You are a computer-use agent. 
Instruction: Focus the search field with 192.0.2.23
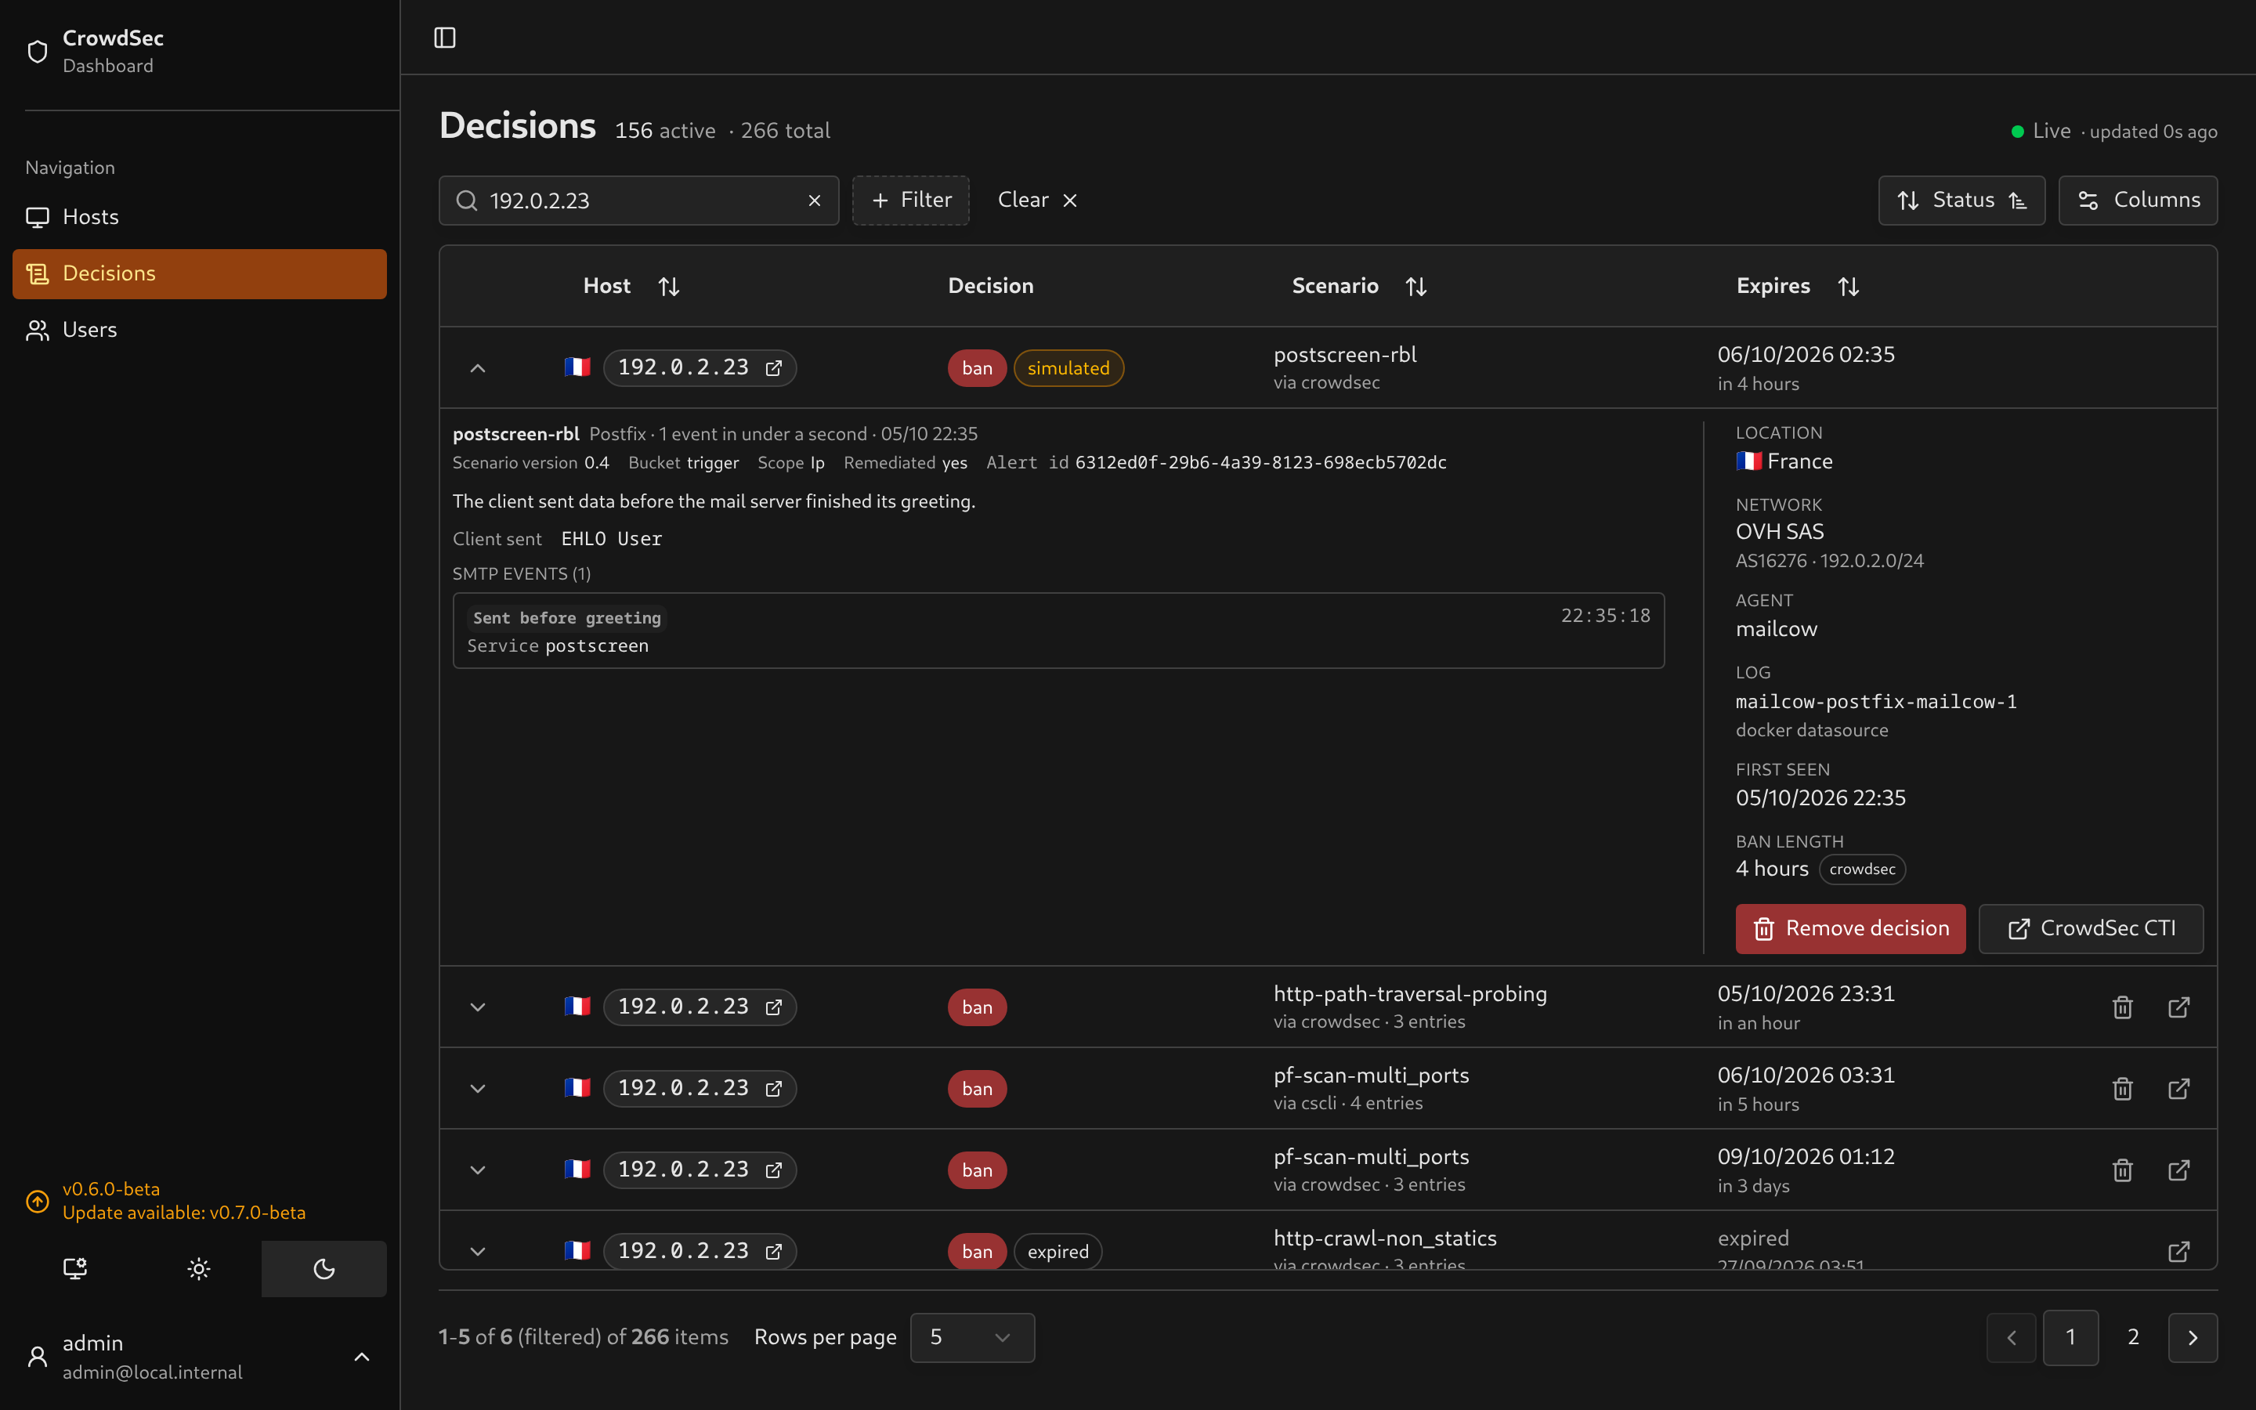[638, 201]
